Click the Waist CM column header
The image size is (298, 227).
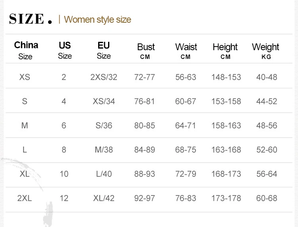click(186, 51)
